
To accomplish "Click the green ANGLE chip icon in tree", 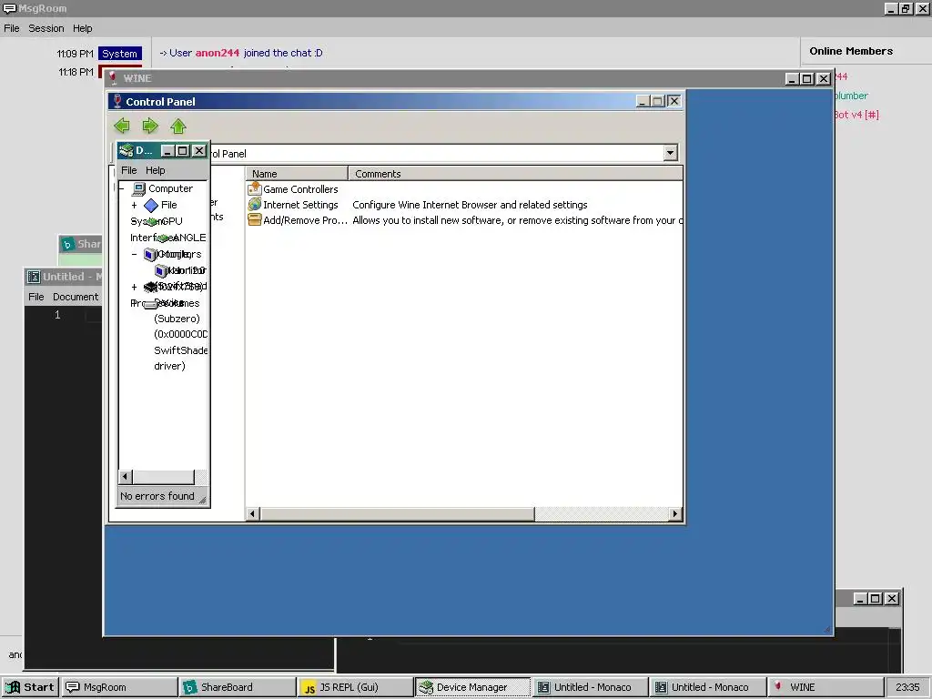I will tap(163, 238).
